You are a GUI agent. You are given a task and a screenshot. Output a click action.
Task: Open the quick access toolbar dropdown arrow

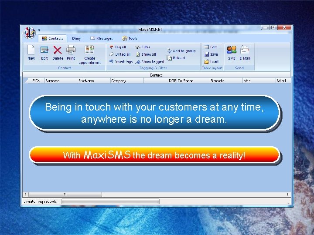coord(39,30)
